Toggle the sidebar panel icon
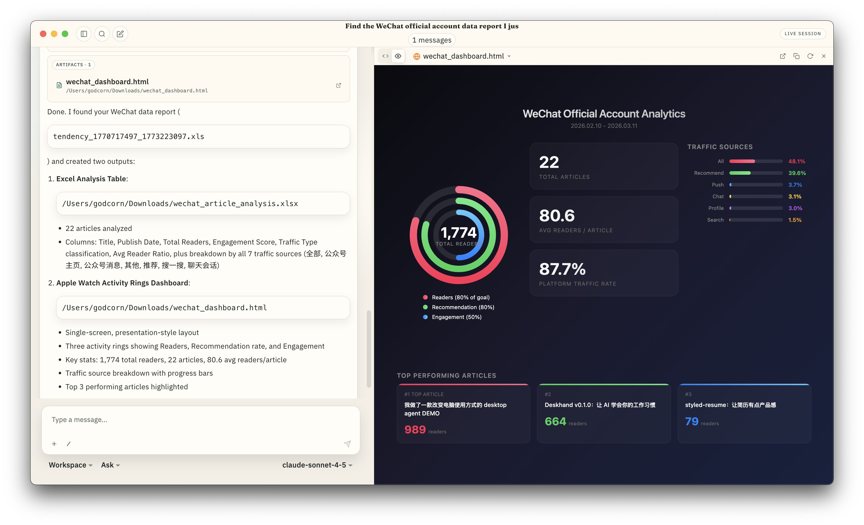864x525 pixels. click(x=84, y=34)
